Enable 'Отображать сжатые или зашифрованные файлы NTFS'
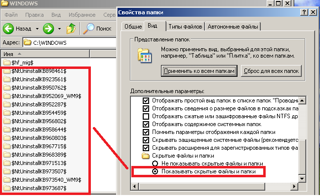The width and height of the screenshot is (320, 196). [146, 116]
